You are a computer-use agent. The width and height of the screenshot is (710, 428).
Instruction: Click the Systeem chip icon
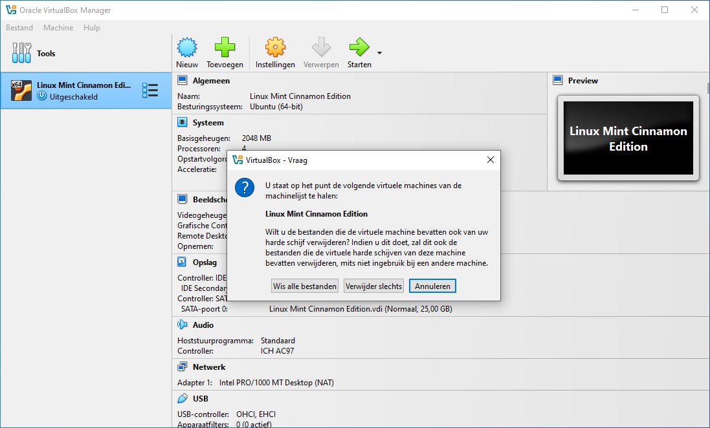[x=182, y=122]
